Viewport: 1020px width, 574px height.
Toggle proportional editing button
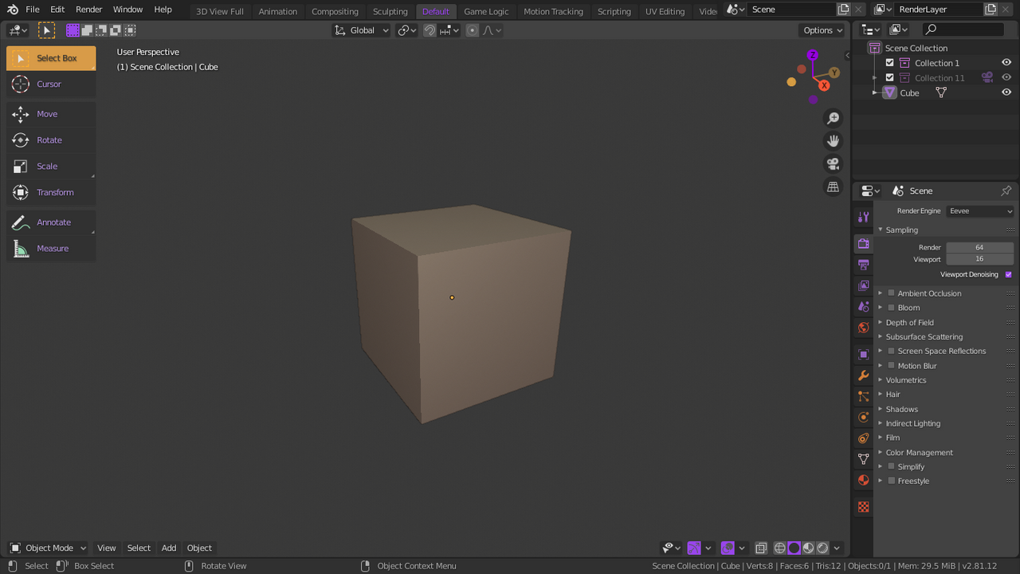pyautogui.click(x=473, y=30)
